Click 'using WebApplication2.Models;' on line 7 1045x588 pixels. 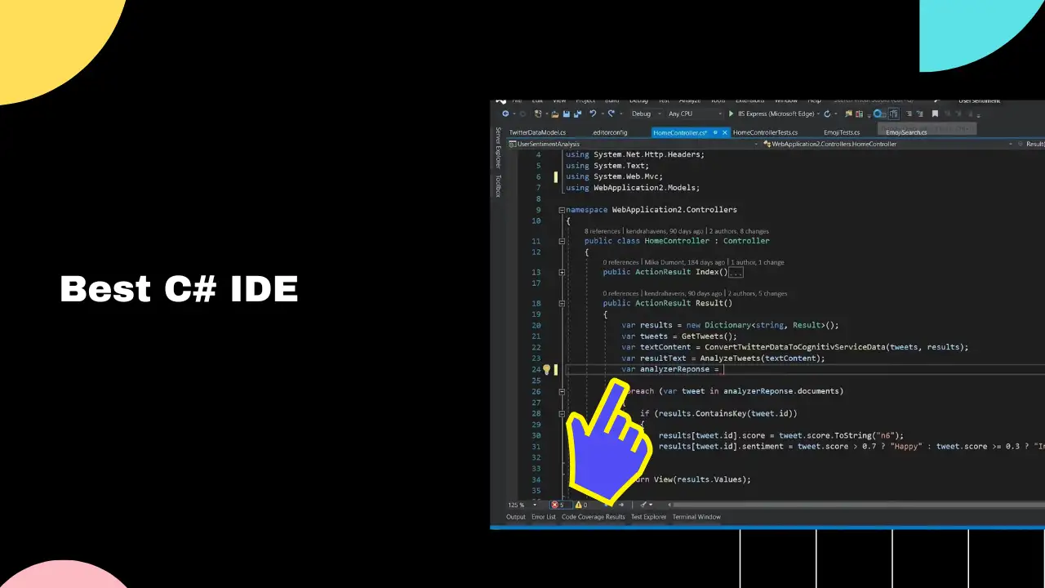(633, 188)
